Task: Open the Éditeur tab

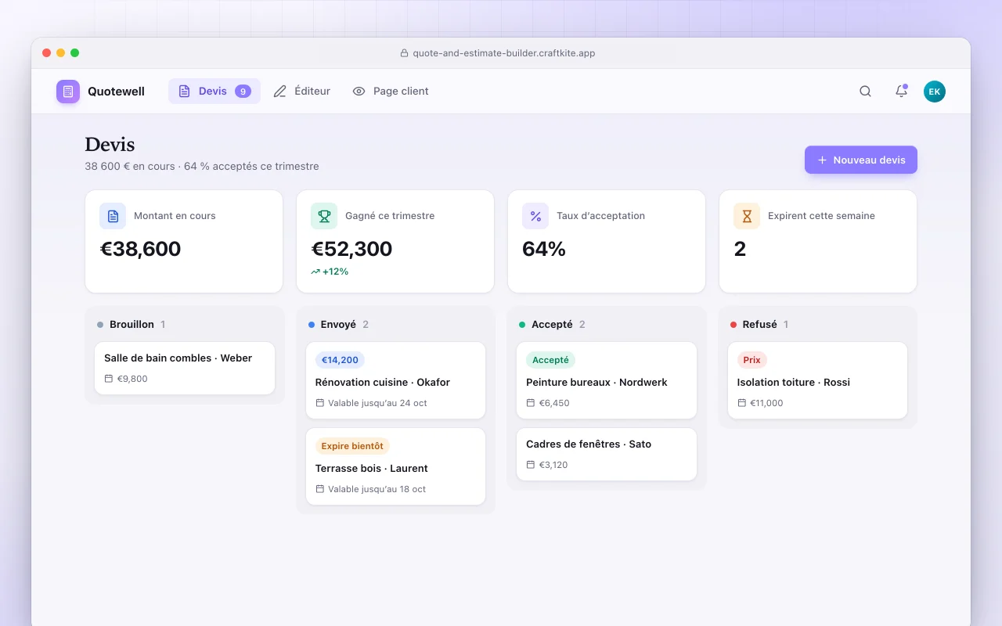Action: (x=302, y=92)
